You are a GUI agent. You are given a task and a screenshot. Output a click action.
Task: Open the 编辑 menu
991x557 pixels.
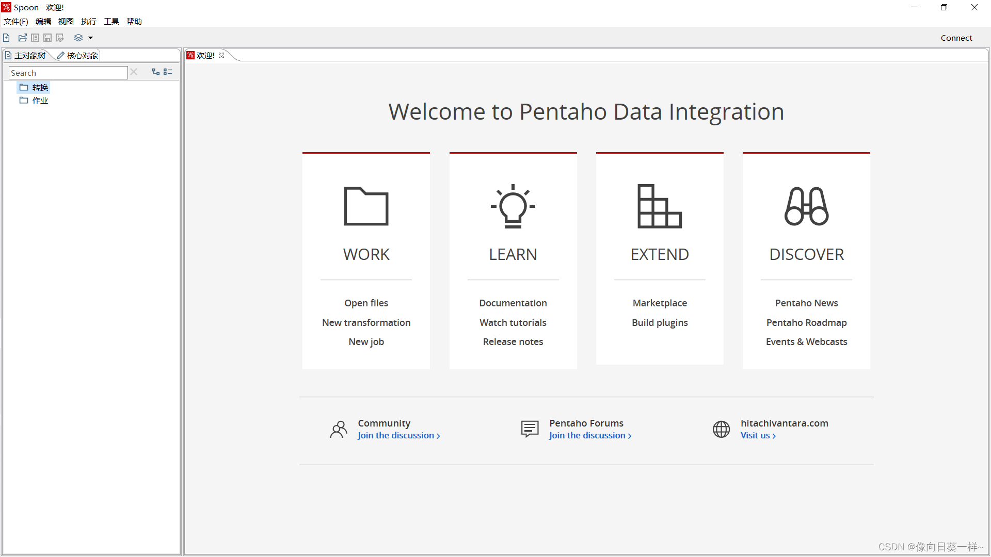pos(43,21)
